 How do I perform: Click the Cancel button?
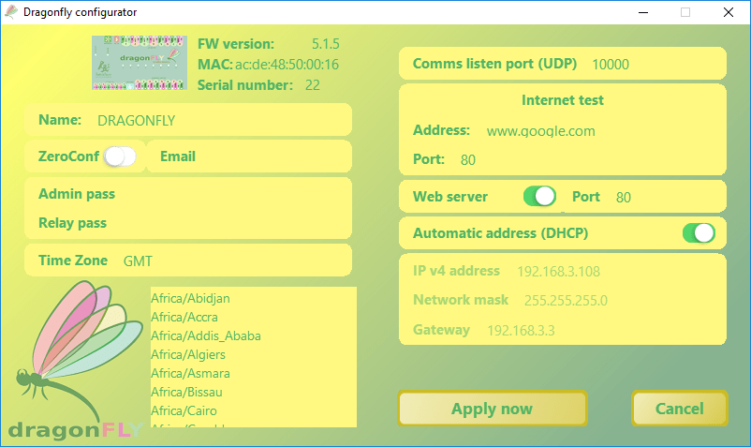click(x=679, y=409)
